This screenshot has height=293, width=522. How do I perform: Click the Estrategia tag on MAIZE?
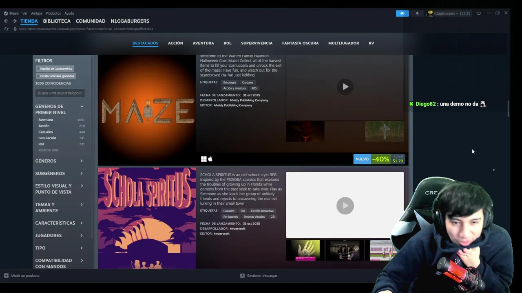tap(230, 83)
